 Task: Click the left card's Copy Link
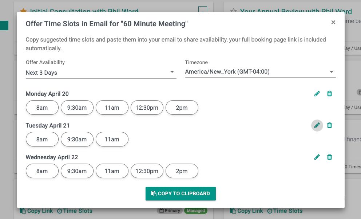coord(36,211)
